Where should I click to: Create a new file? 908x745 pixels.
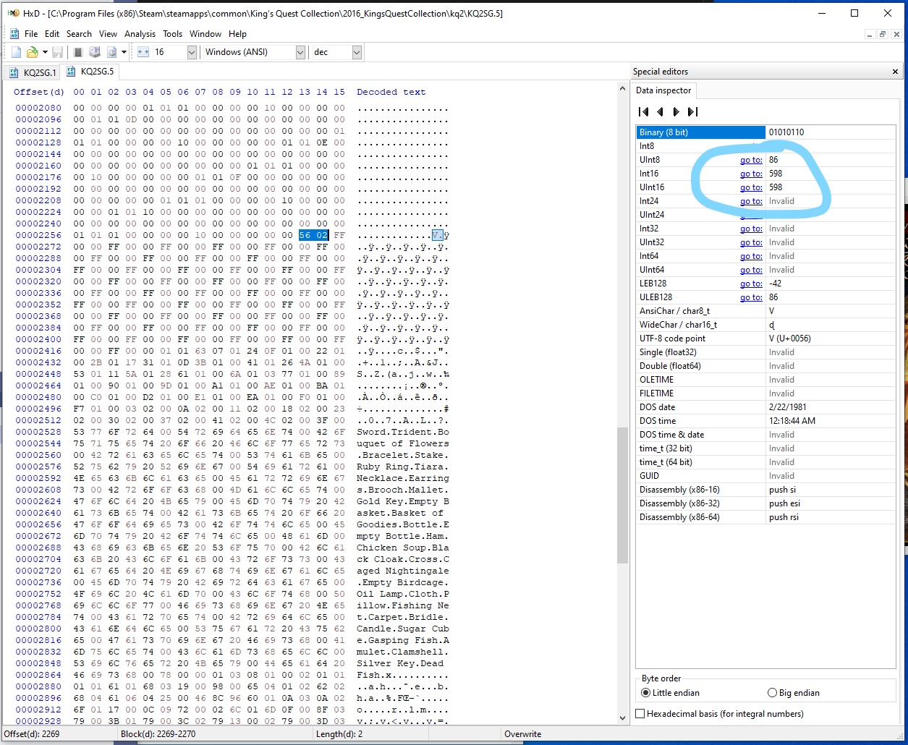click(x=14, y=51)
